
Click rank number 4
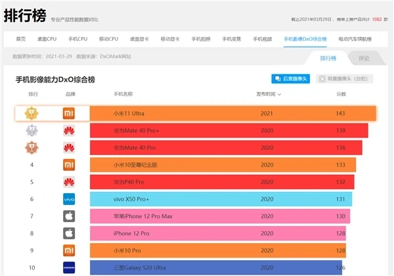(32, 165)
